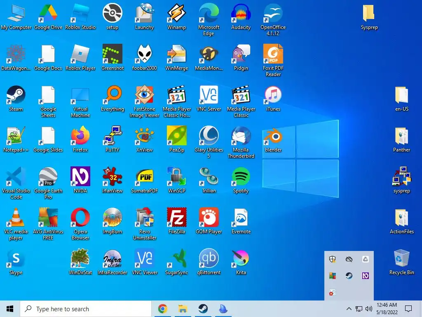Click the OneDrive cloud icon in tray flyout

[x=349, y=259]
